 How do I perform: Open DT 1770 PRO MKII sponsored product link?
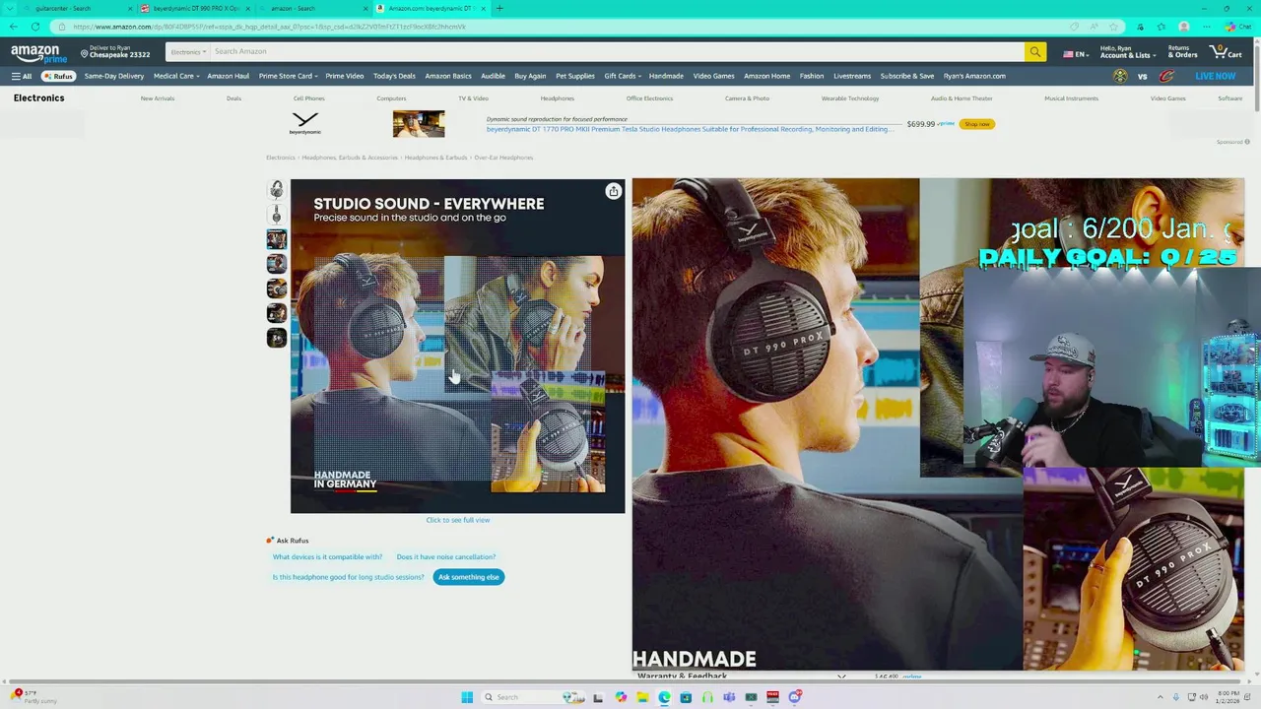point(689,129)
